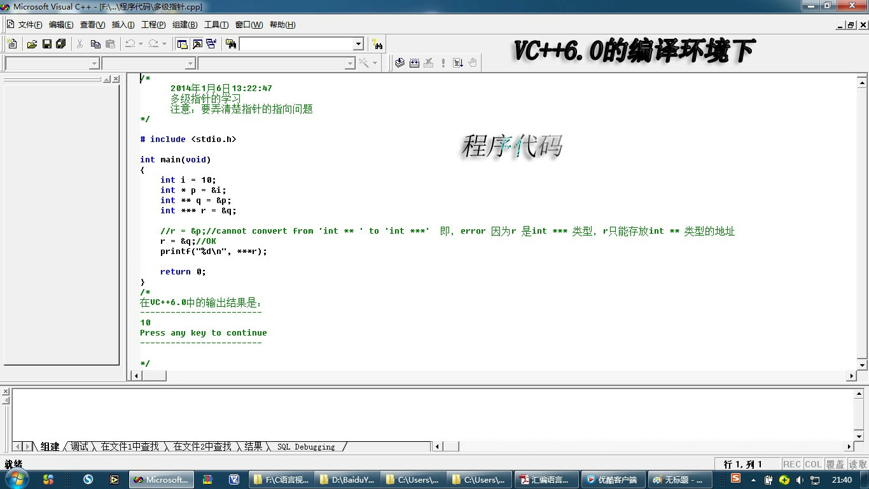Click the Search help binoculars icon
The width and height of the screenshot is (869, 489).
378,44
